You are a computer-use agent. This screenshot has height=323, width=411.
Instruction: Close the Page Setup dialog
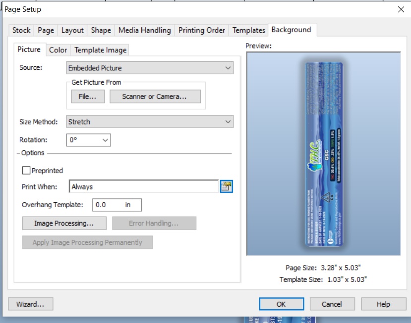pos(401,9)
